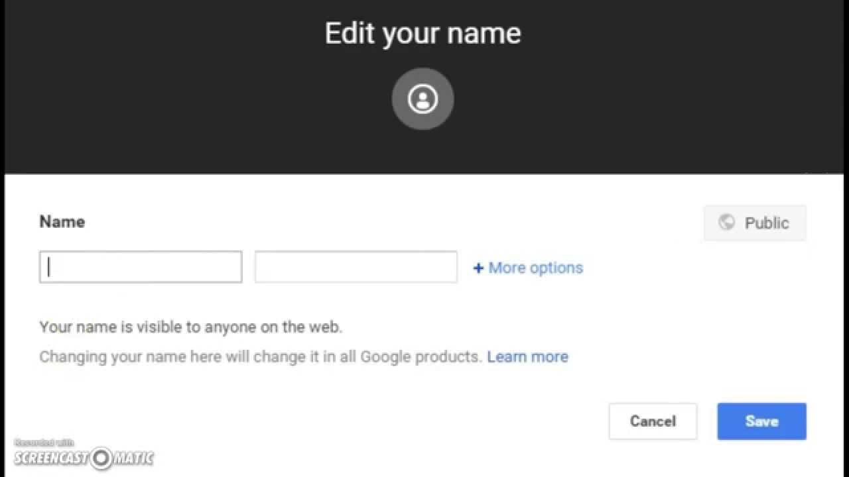Screen dimensions: 849x477
Task: Click the "Edit your name" heading
Action: point(423,33)
